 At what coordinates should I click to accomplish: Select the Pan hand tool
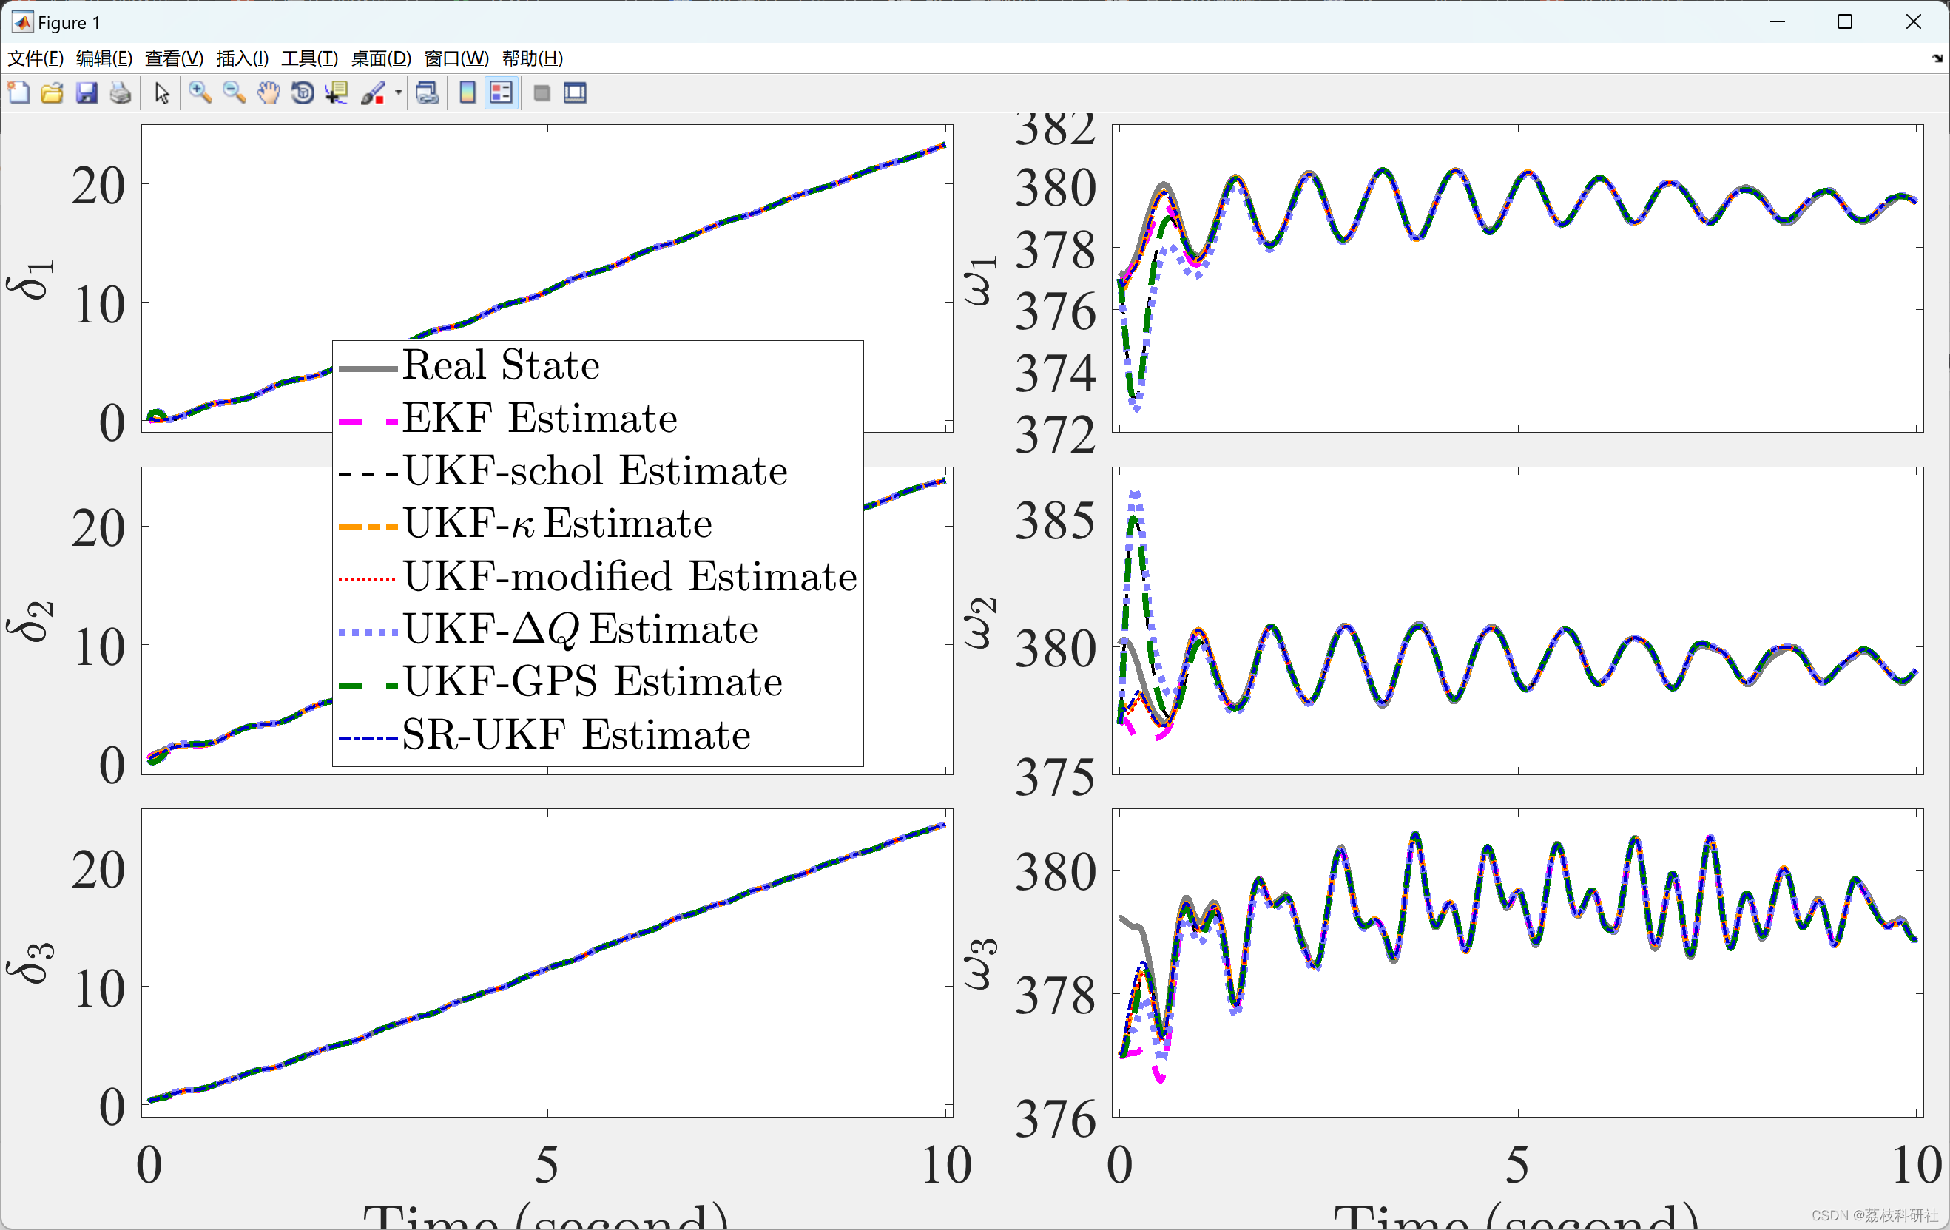(268, 93)
